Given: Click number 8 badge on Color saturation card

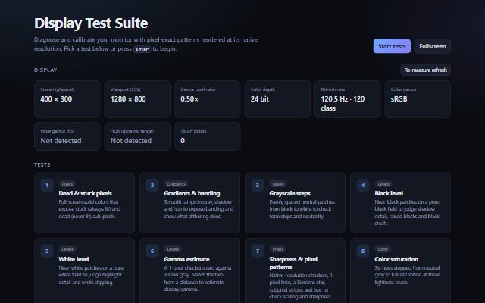Looking at the screenshot, I should (363, 251).
